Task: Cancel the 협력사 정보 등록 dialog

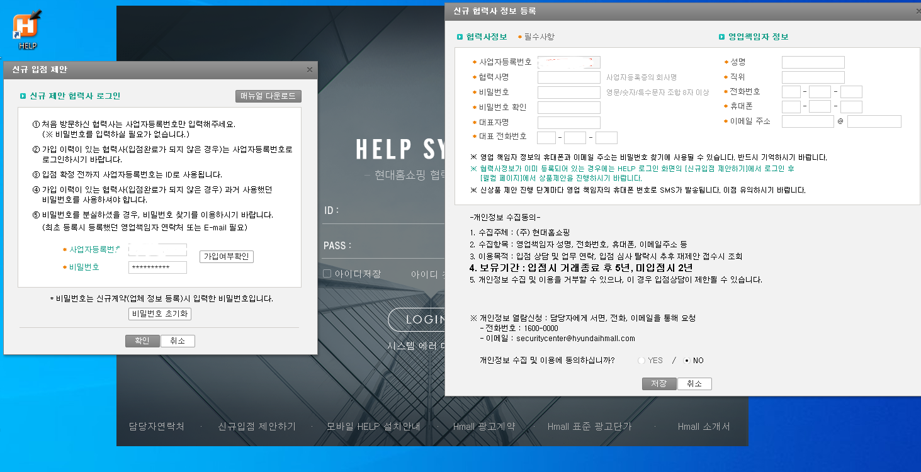Action: pos(694,384)
